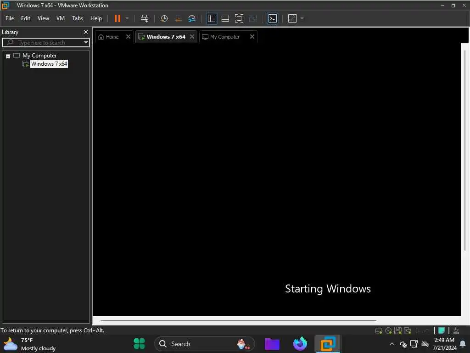
Task: Open the Help menu
Action: pos(96,18)
